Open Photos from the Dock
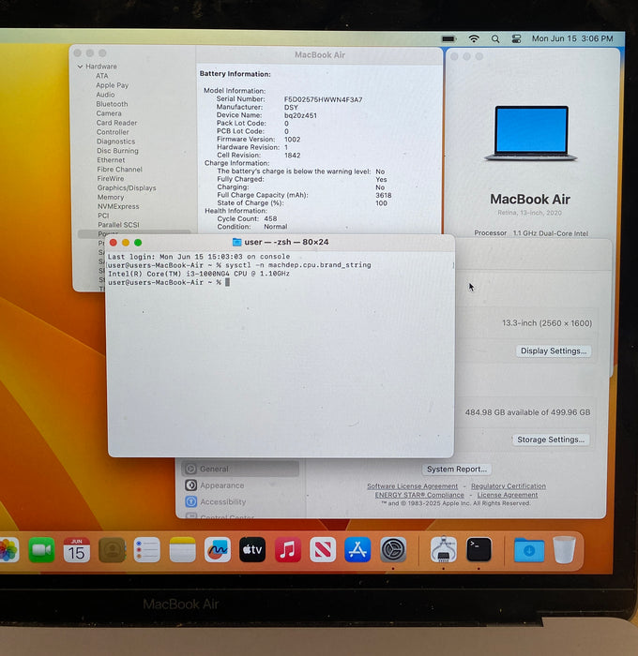Image resolution: width=638 pixels, height=656 pixels. pos(8,549)
